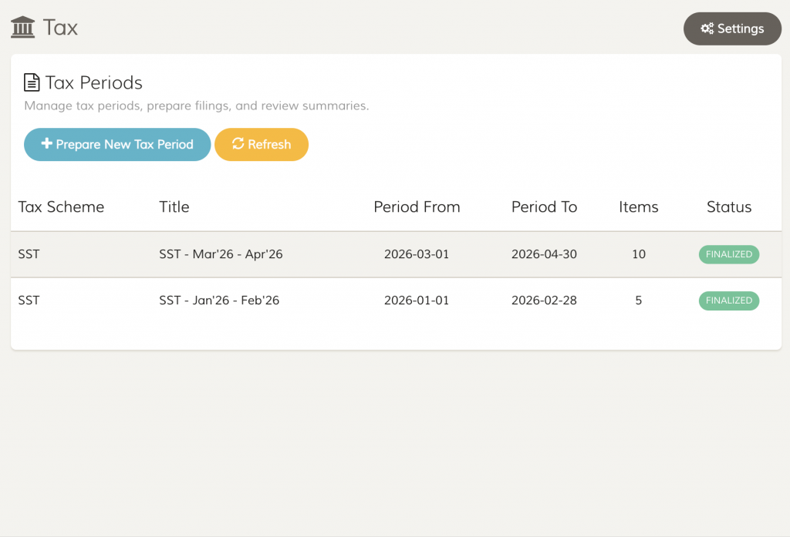Click the Tax bank building icon
This screenshot has height=537, width=790.
click(22, 27)
